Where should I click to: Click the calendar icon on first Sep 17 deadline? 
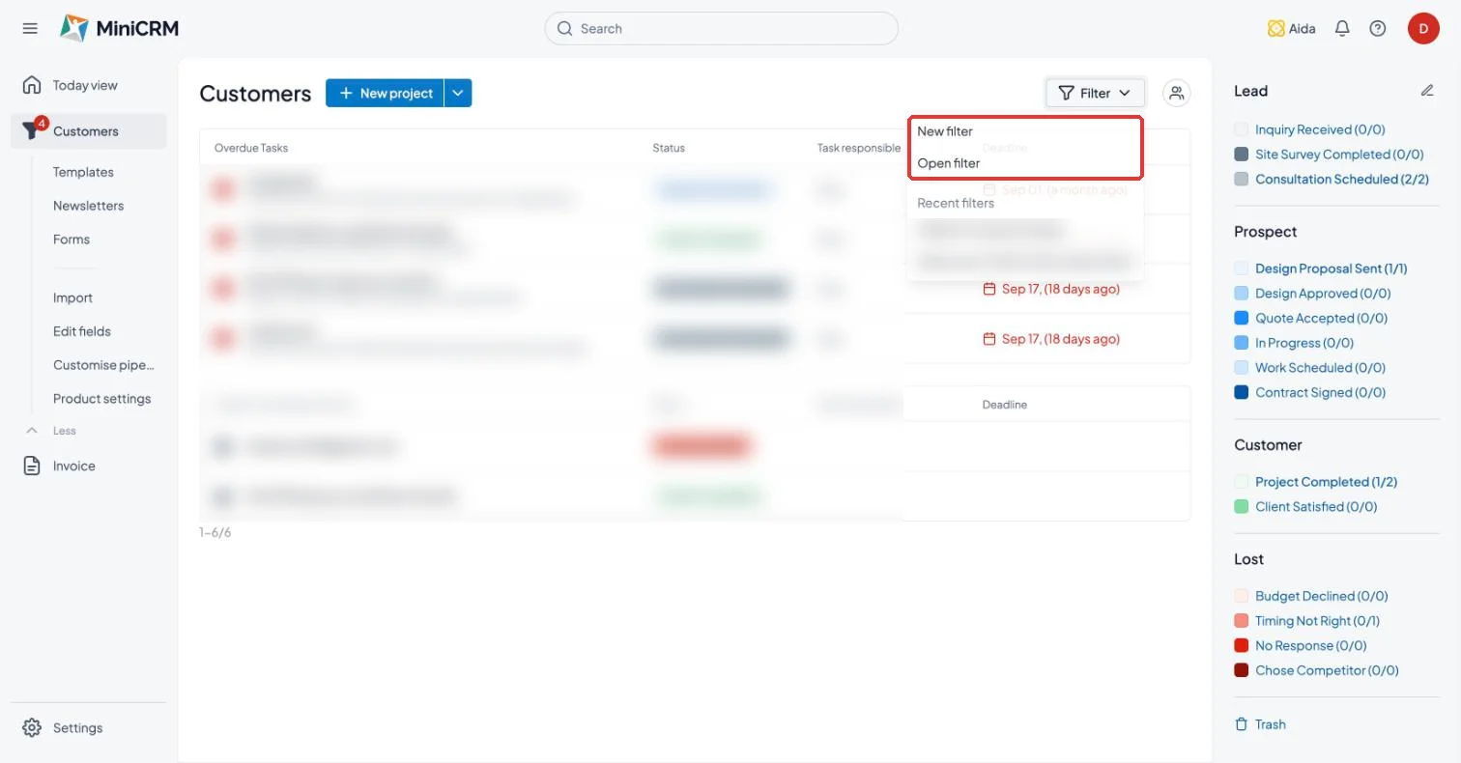tap(988, 289)
